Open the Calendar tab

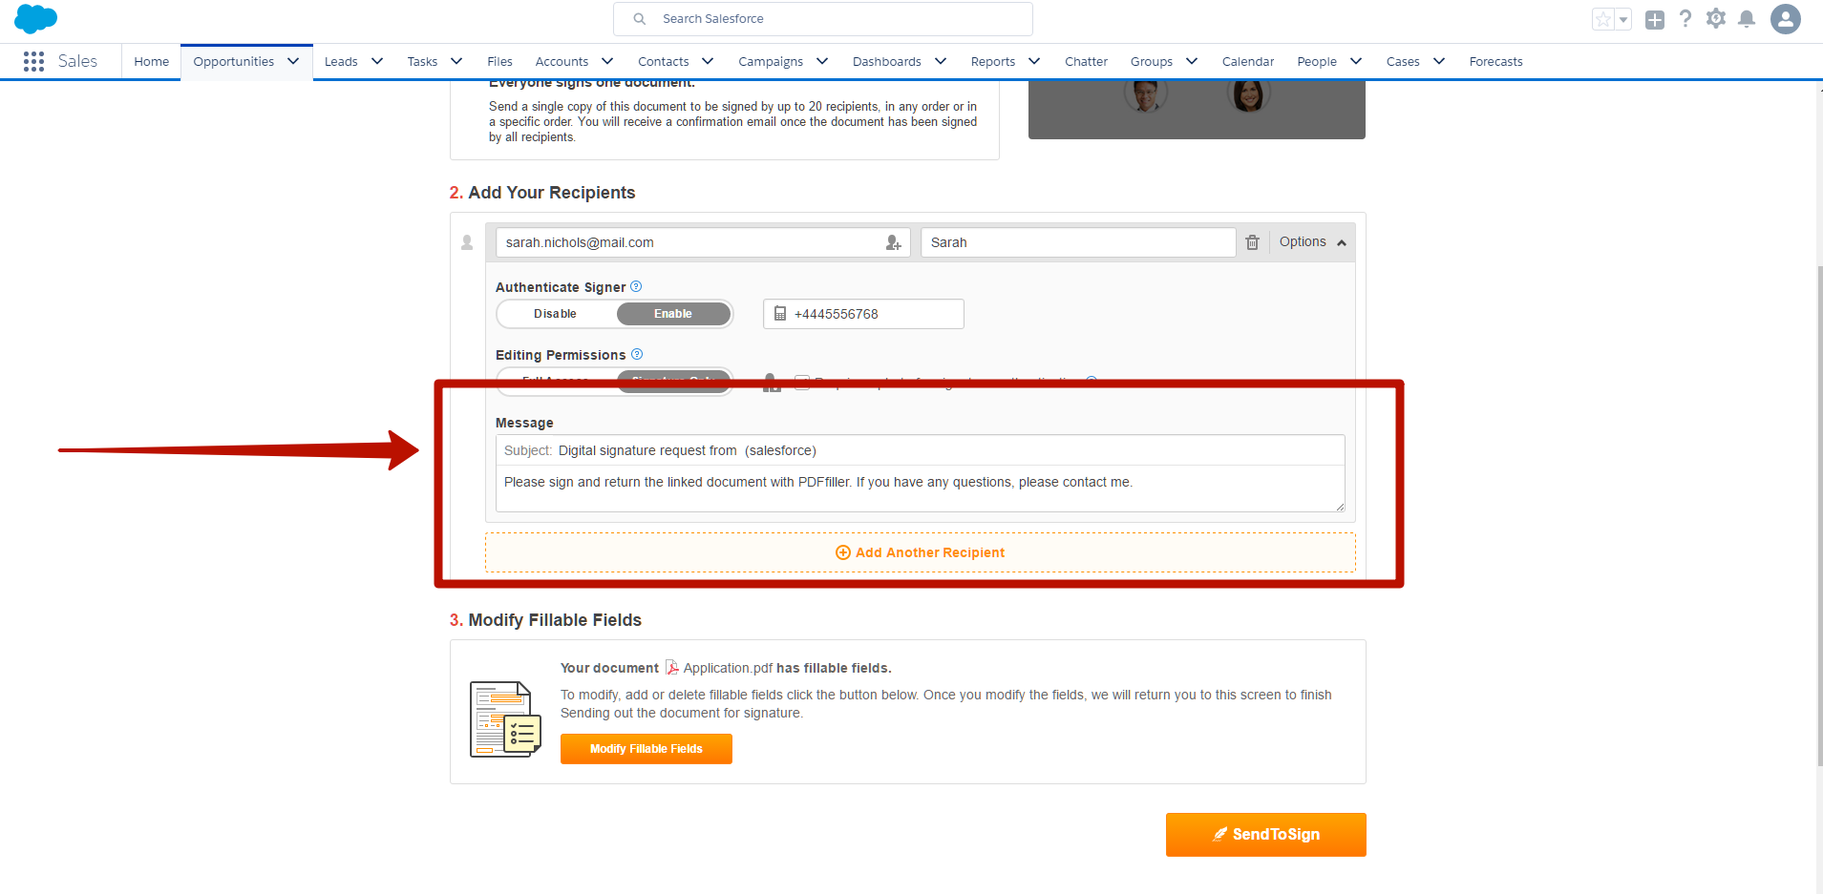pos(1247,61)
